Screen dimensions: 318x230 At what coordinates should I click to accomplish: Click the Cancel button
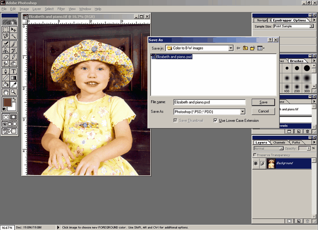263,111
